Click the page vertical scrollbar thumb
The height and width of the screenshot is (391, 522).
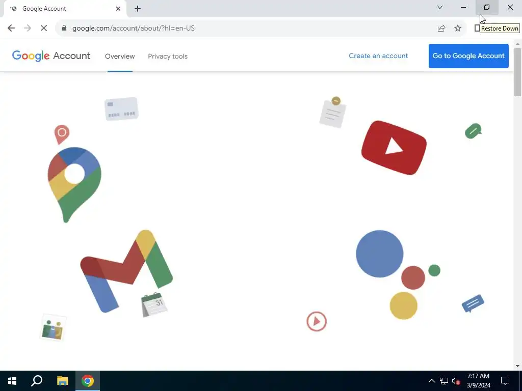[x=517, y=72]
